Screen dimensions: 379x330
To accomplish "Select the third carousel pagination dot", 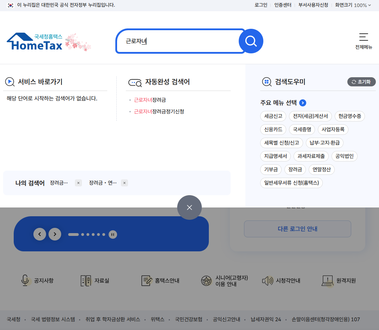I will pyautogui.click(x=88, y=235).
